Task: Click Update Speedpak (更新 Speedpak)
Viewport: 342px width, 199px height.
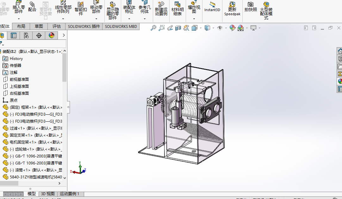Action: click(232, 9)
